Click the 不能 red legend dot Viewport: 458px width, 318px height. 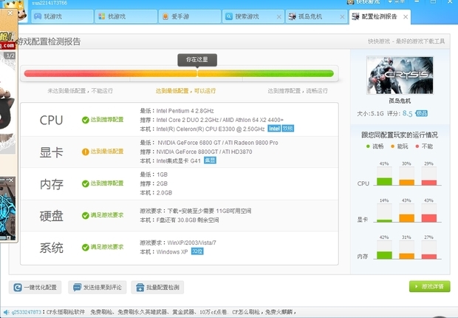coord(417,146)
